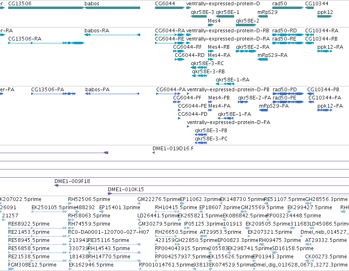Select protein CG6044-PD
This screenshot has height=271, width=349.
point(179,118)
